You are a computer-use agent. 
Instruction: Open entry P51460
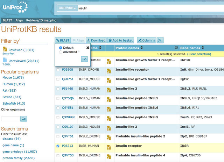tap(68, 89)
